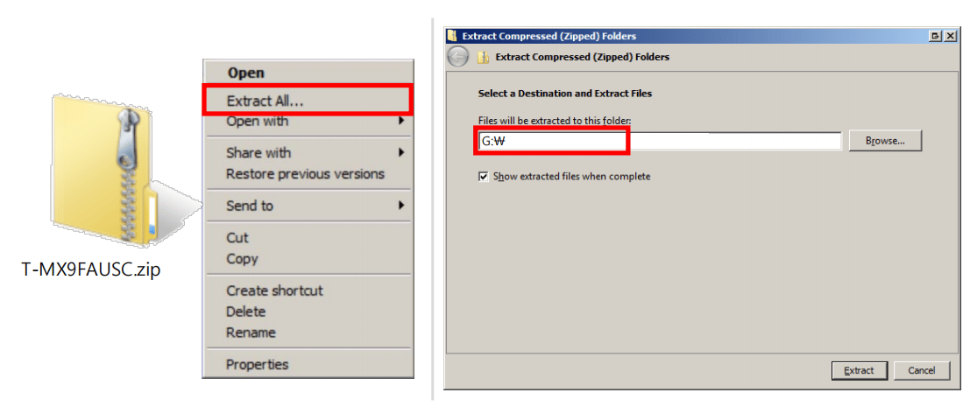Click the title bar folder icon
The width and height of the screenshot is (977, 413).
[452, 36]
